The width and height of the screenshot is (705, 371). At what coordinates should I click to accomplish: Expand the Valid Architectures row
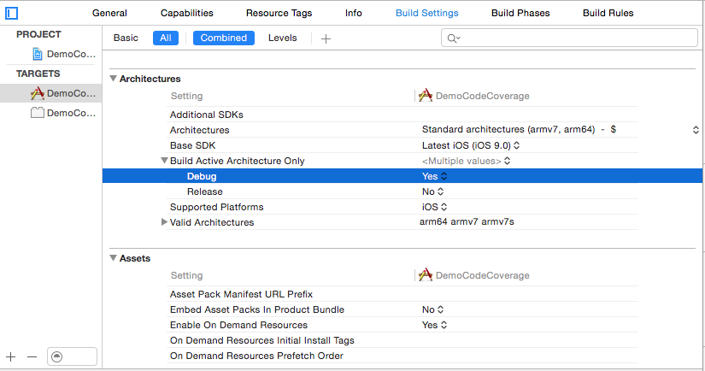(x=164, y=222)
